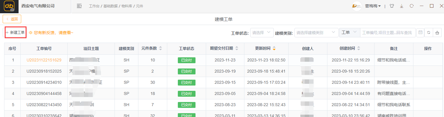Clear filters with the broom icon

tap(438, 33)
